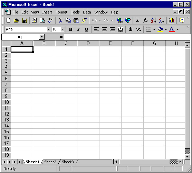
Task: Click the column C header
Action: tap(66, 43)
